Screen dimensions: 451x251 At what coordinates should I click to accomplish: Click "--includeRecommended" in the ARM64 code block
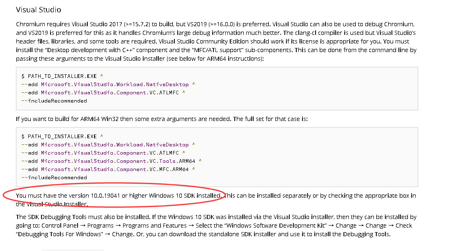point(54,178)
